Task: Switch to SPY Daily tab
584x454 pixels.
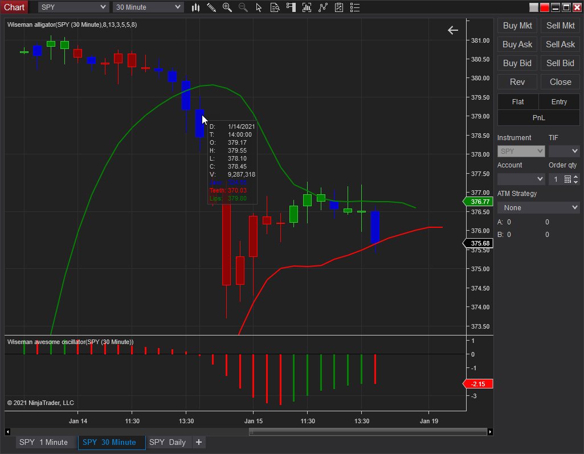Action: tap(168, 442)
